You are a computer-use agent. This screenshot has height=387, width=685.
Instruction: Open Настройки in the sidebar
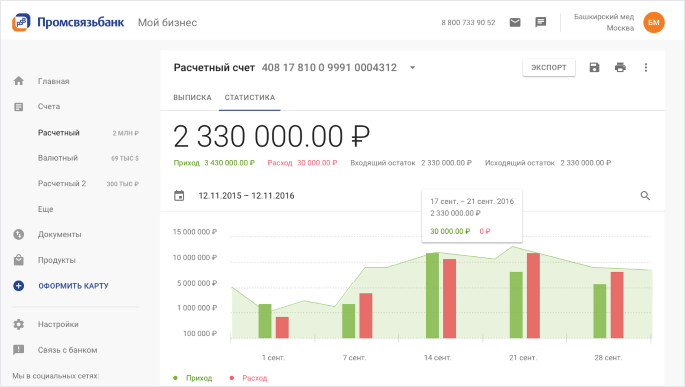58,324
